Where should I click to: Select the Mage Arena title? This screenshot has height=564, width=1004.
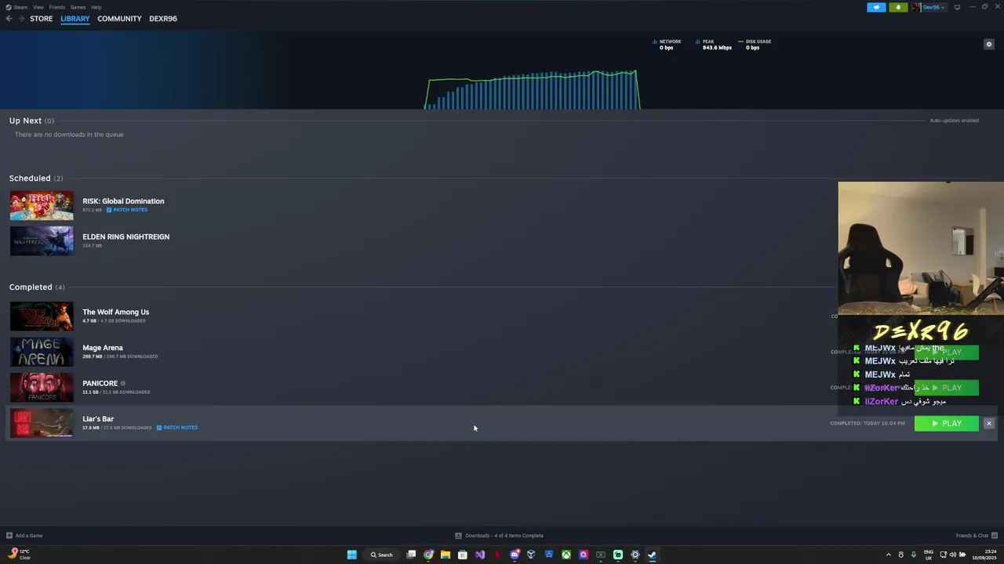[x=103, y=348]
